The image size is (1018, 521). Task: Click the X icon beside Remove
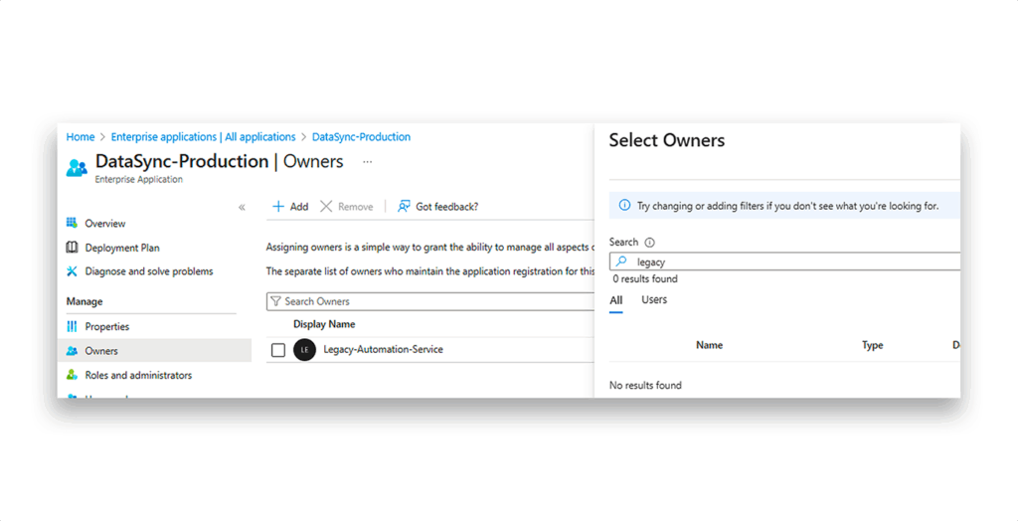326,207
